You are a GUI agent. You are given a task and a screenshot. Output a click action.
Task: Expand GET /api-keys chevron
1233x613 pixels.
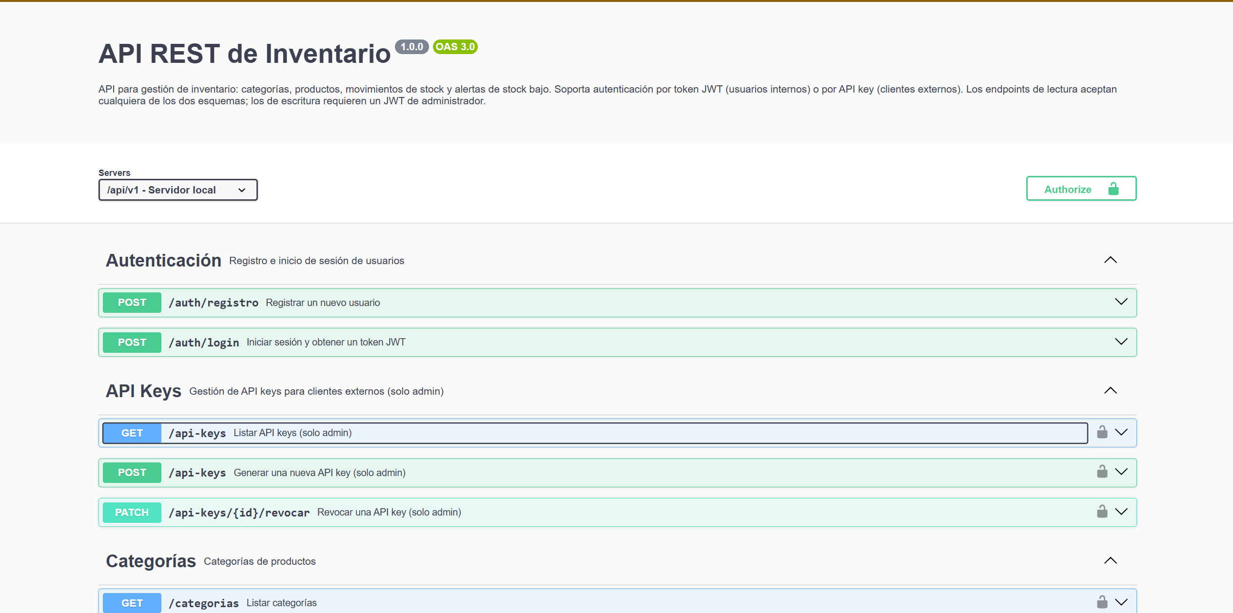(x=1121, y=433)
